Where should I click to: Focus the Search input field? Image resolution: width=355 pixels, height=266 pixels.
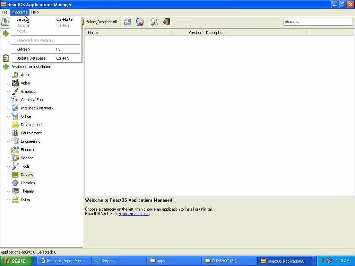(318, 22)
